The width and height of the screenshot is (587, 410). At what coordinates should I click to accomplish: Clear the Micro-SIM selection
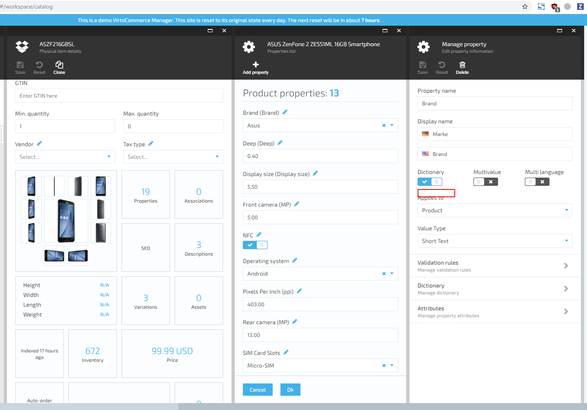pos(383,365)
